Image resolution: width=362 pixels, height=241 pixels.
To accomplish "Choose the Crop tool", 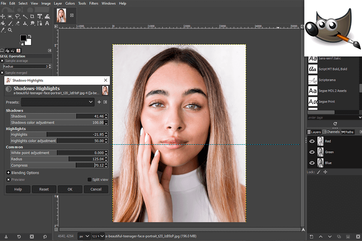I will (32, 17).
